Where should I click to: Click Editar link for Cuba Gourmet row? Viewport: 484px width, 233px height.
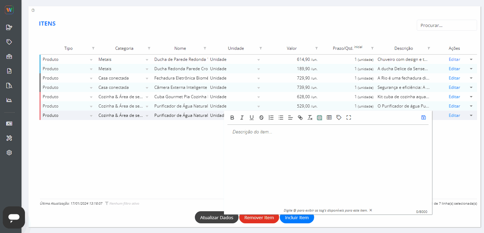coord(454,97)
